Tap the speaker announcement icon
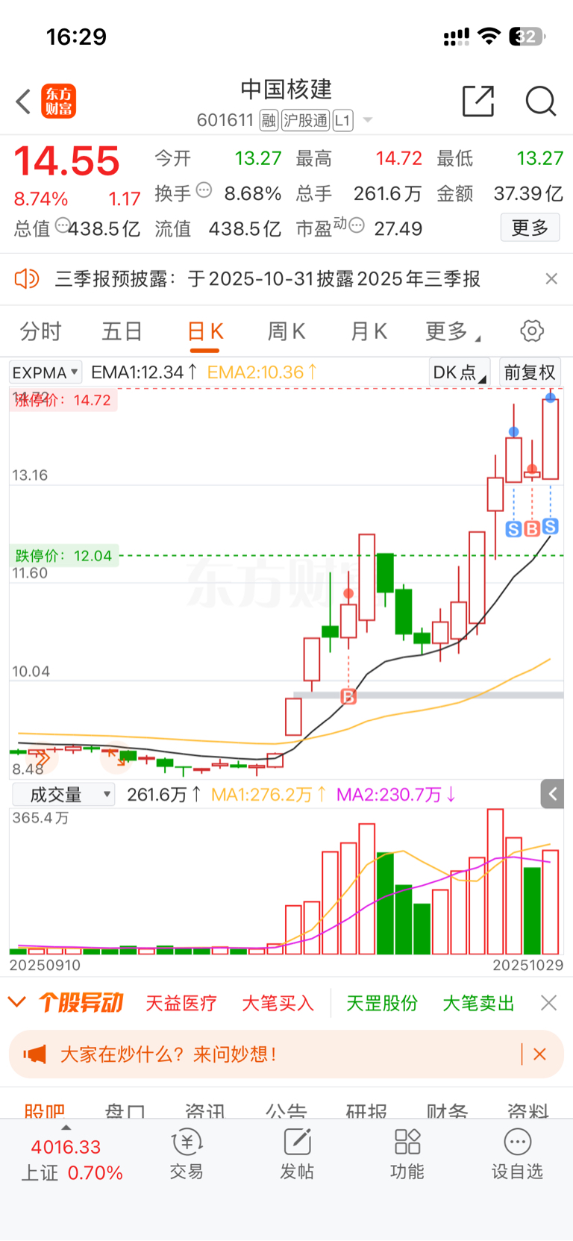 tap(27, 279)
